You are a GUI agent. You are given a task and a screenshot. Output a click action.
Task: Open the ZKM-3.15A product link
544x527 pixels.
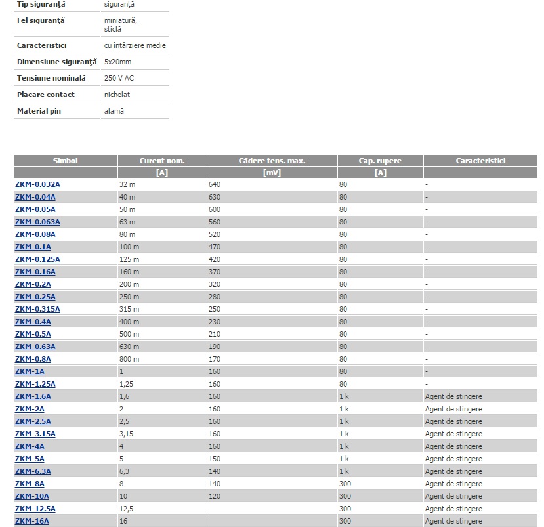coord(35,434)
